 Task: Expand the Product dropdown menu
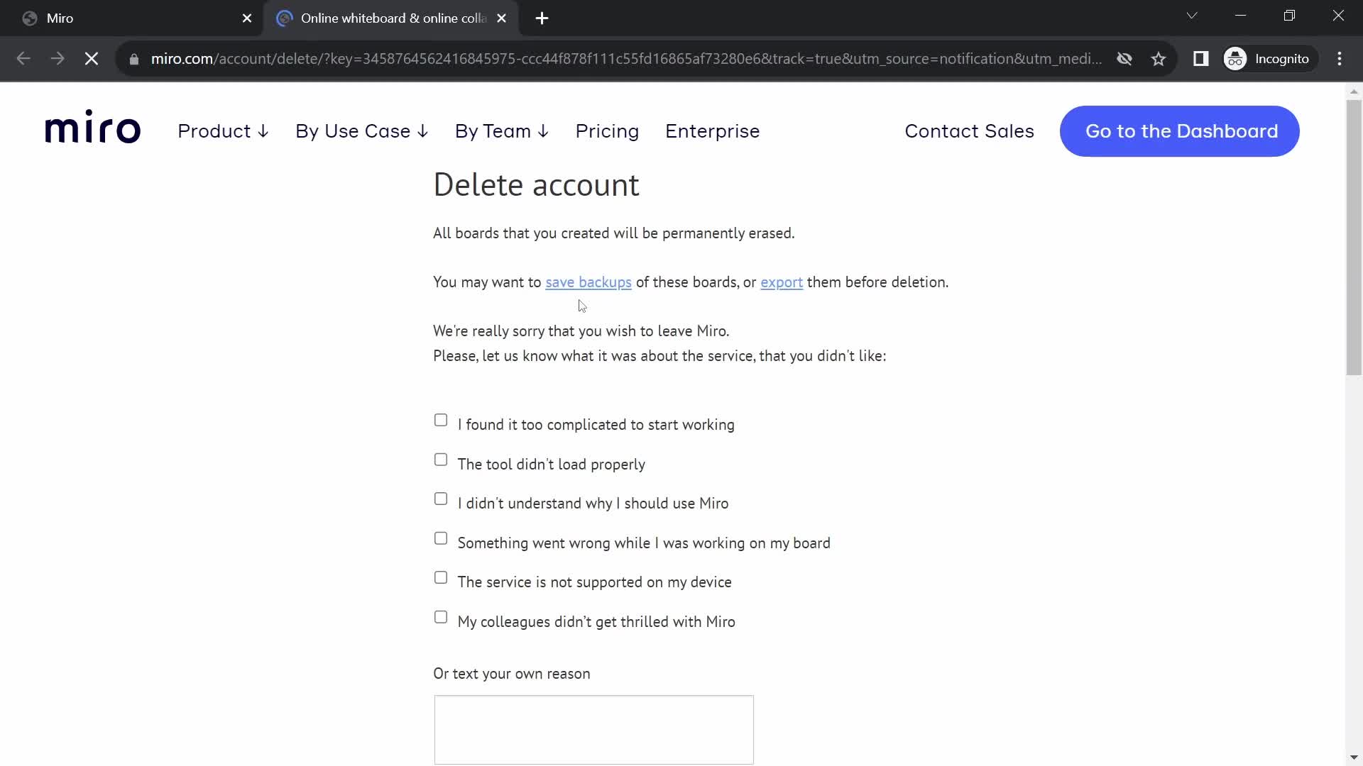coord(223,130)
